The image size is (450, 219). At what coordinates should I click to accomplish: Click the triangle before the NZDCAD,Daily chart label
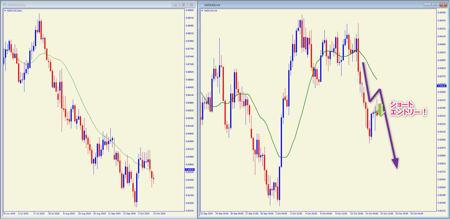[5, 11]
